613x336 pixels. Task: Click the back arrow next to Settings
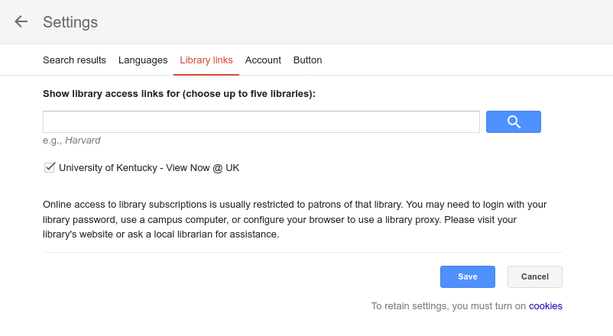pos(21,21)
